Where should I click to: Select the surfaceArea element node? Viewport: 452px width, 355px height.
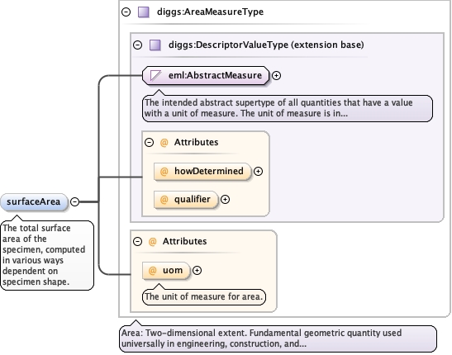[34, 201]
